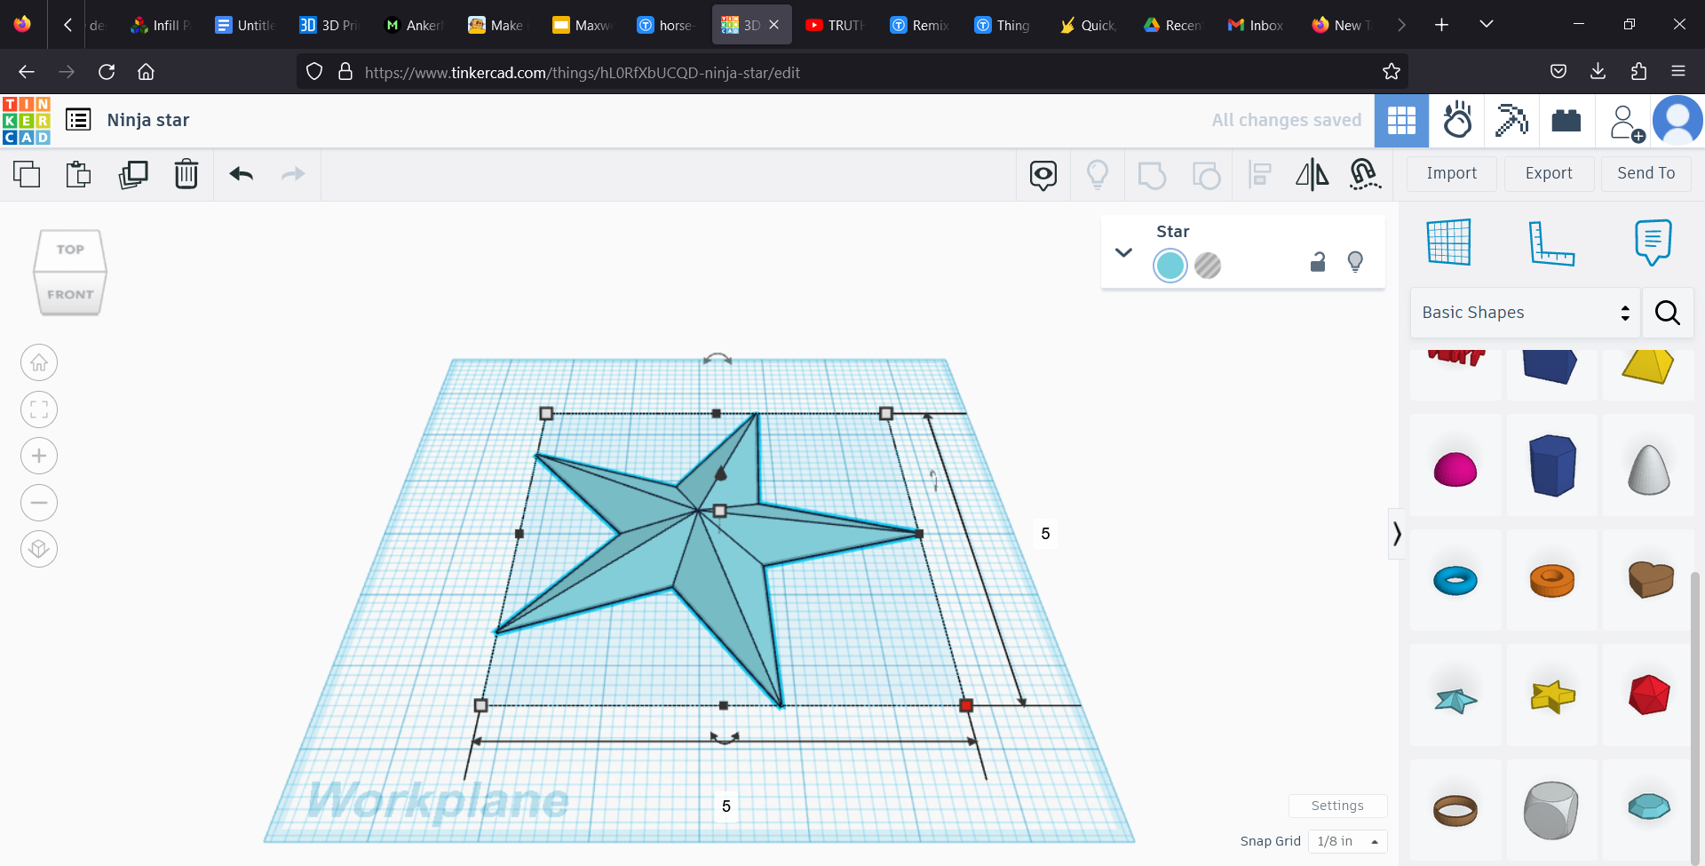This screenshot has height=866, width=1705.
Task: Click the Export button
Action: [1548, 173]
